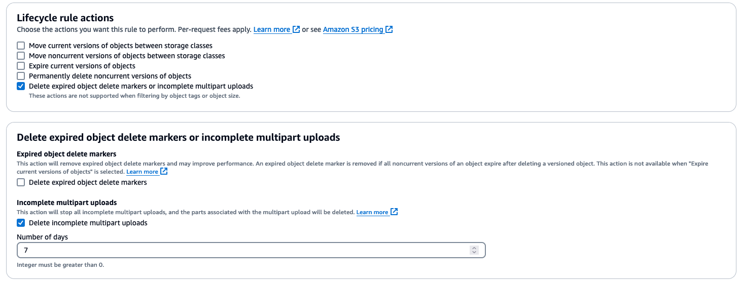Enable Move current versions between storage classes

(21, 46)
